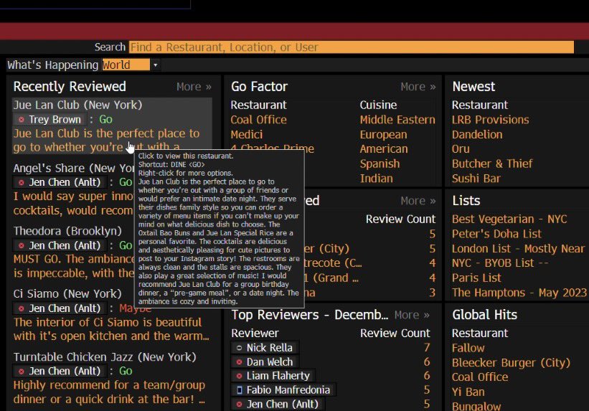Image resolution: width=589 pixels, height=411 pixels.
Task: Select Indian cuisine
Action: pos(376,179)
